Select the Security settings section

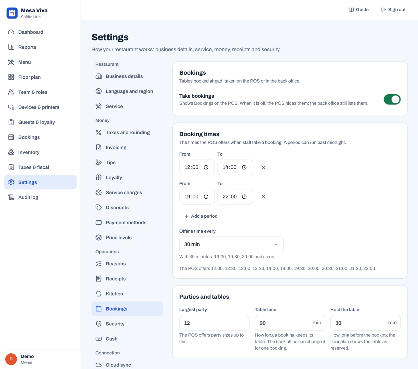click(127, 324)
